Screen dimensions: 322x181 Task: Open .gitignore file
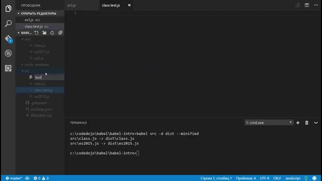(39, 103)
